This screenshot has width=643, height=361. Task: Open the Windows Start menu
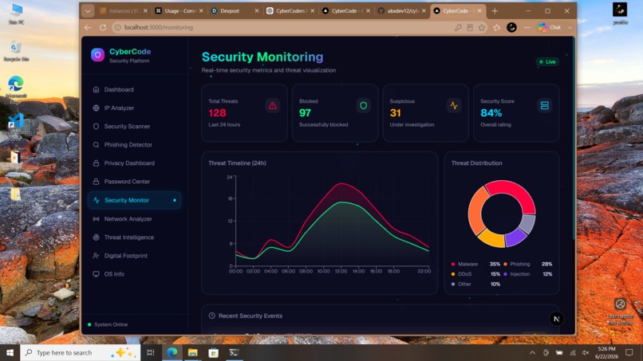pos(10,353)
